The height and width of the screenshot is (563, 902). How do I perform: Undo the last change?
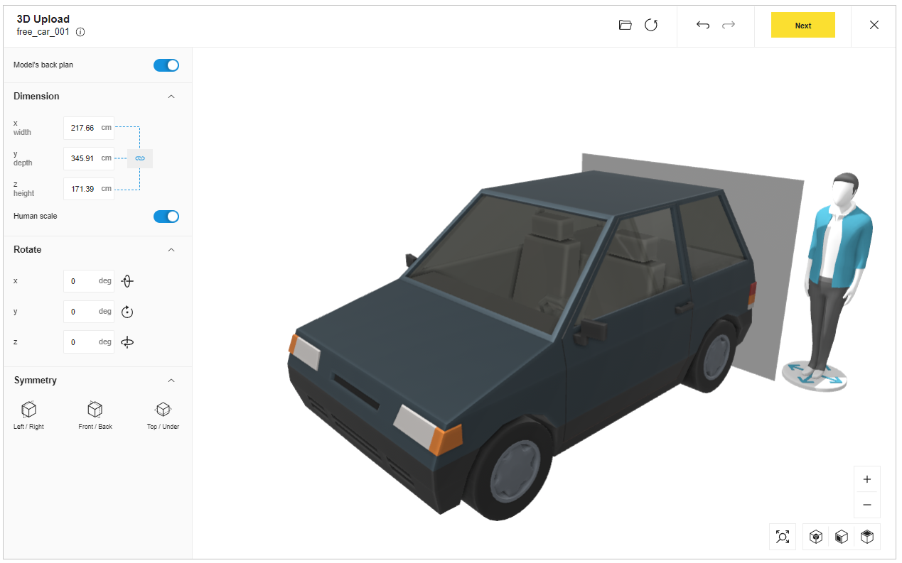702,25
